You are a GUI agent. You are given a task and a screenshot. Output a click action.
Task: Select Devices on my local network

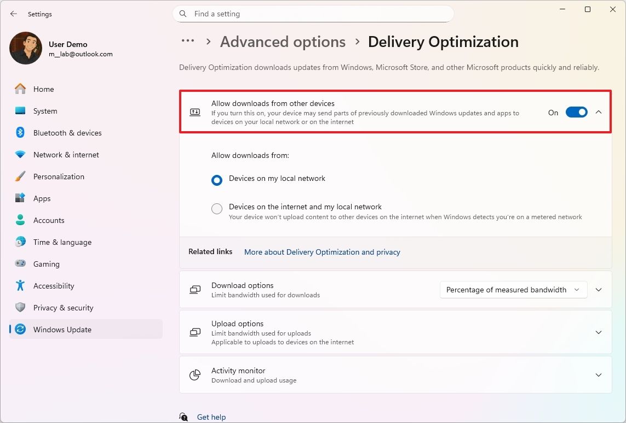coord(216,180)
